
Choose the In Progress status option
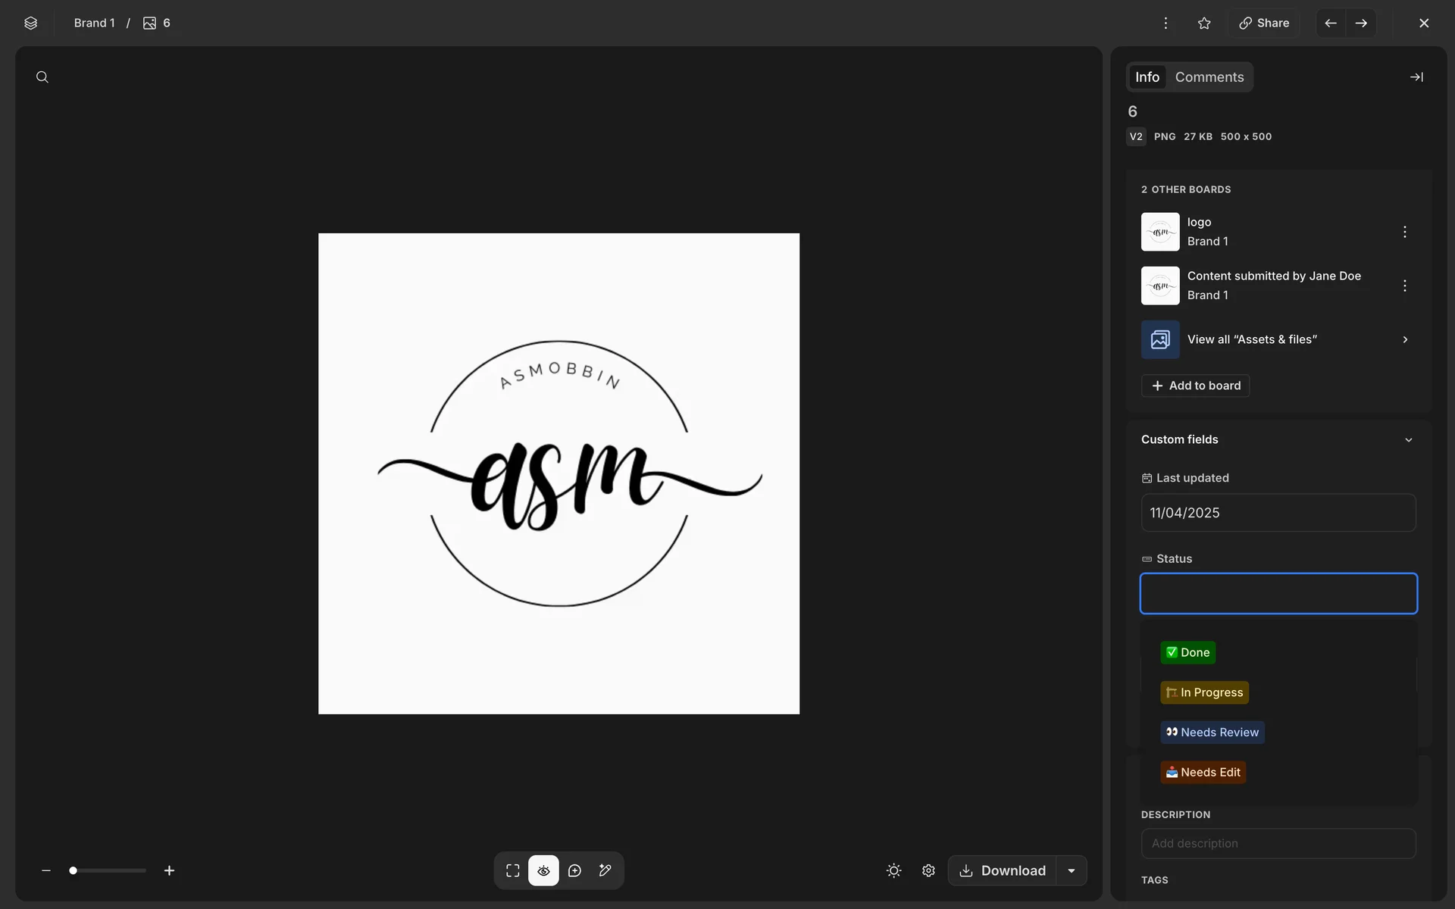[x=1204, y=692]
